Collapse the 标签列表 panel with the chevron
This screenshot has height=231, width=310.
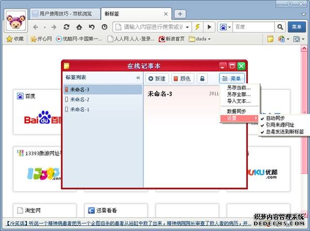tap(138, 78)
